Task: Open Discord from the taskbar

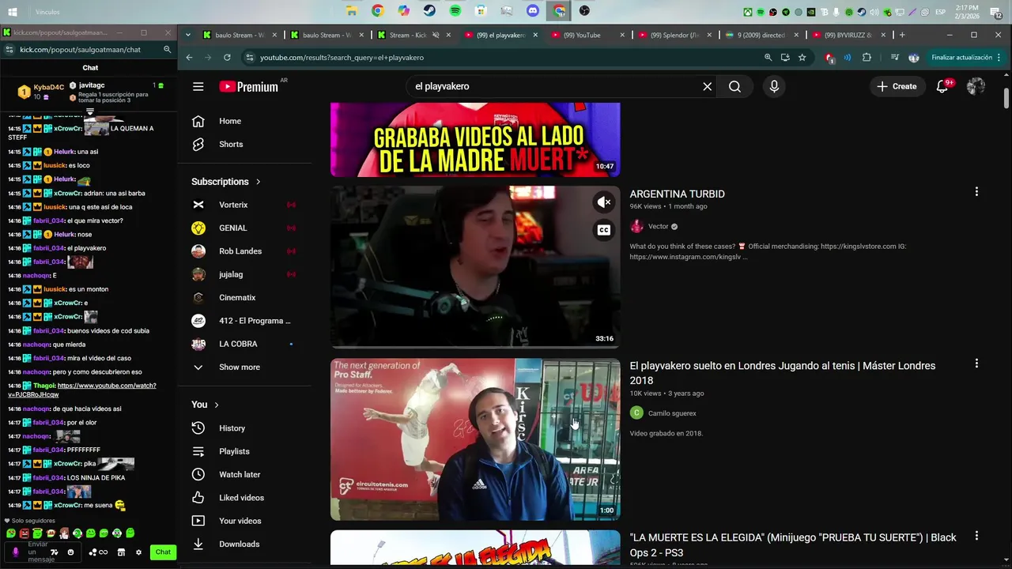Action: (532, 11)
